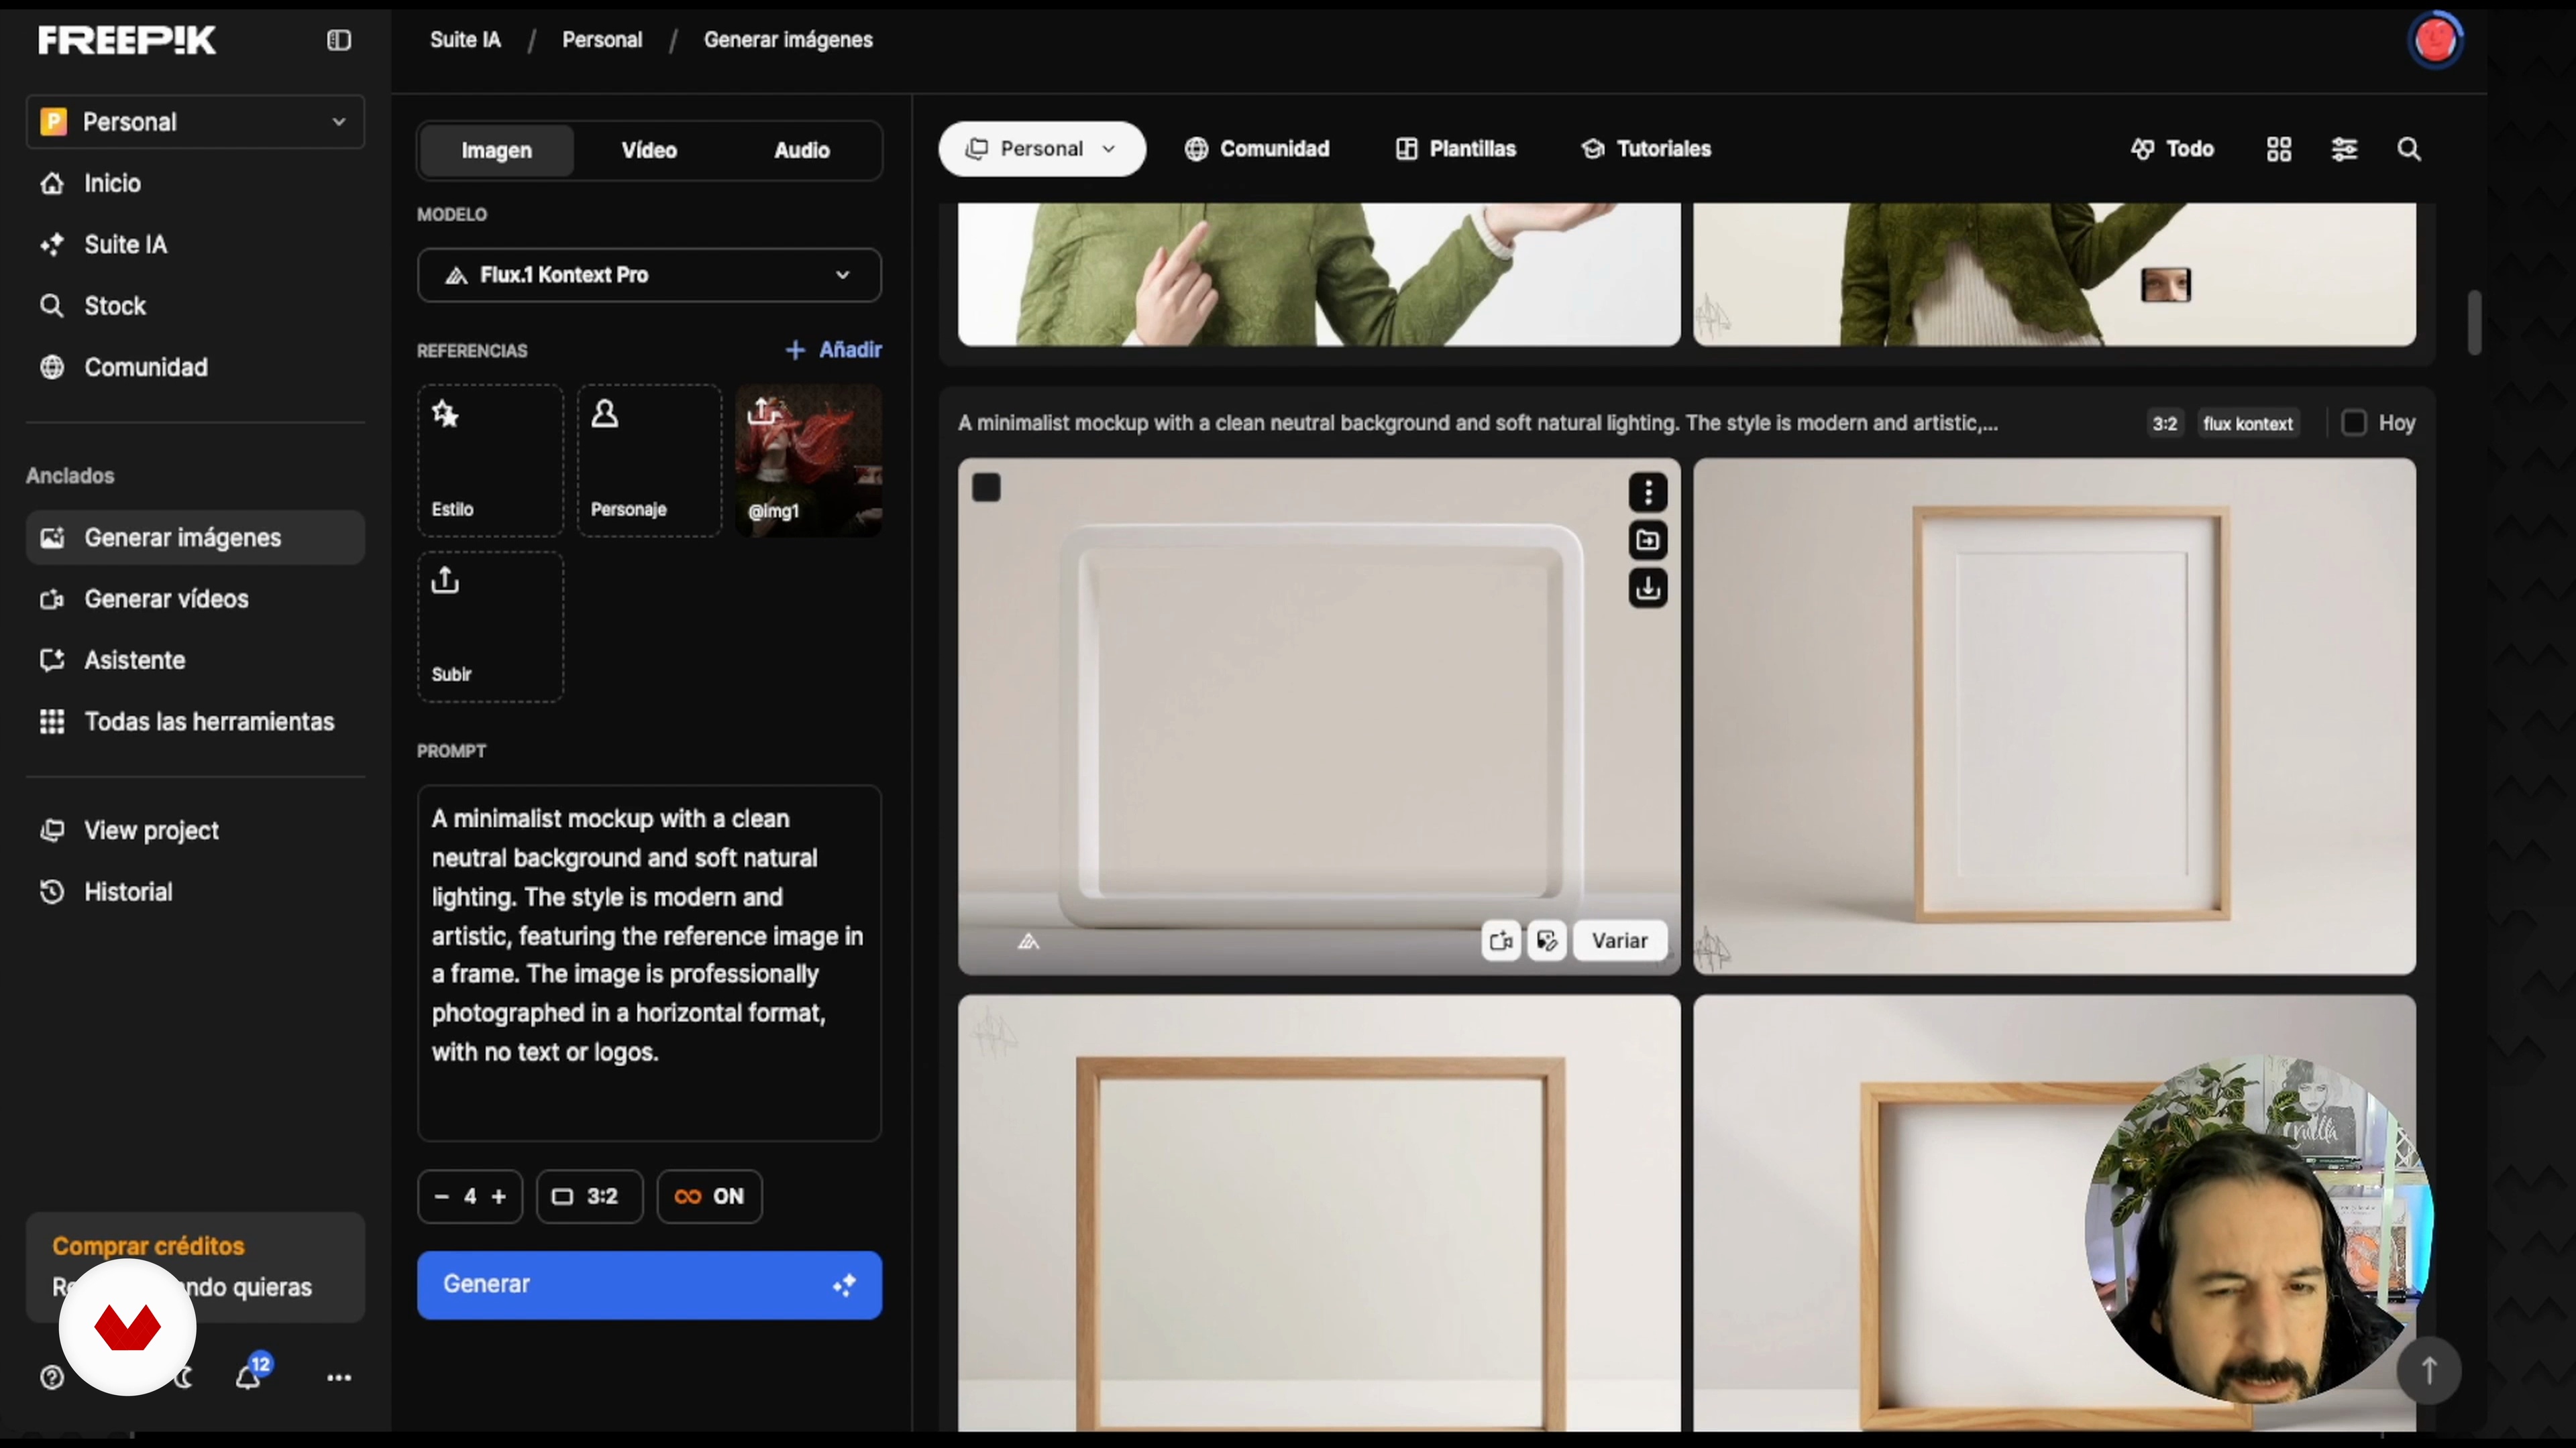
Task: Click inside the prompt text area
Action: (x=649, y=963)
